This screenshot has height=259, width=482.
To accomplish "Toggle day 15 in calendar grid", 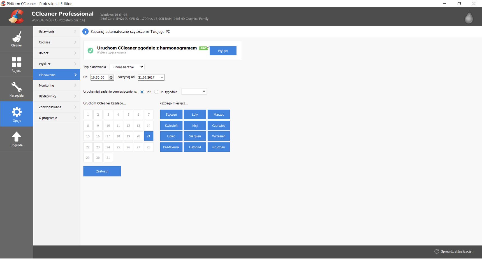I will click(88, 136).
